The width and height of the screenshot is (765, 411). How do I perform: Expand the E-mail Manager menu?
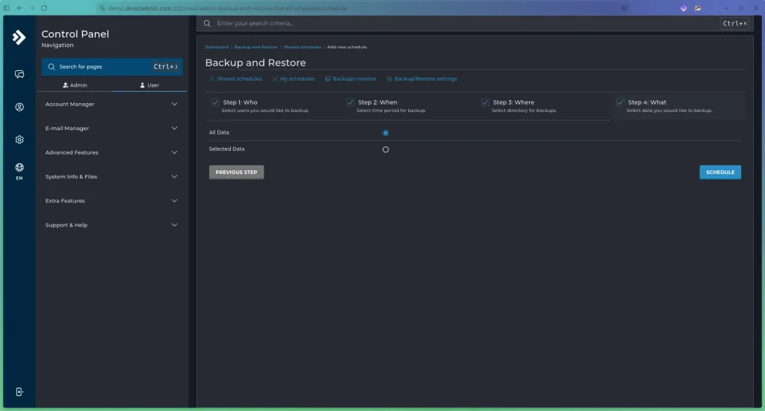(x=111, y=129)
